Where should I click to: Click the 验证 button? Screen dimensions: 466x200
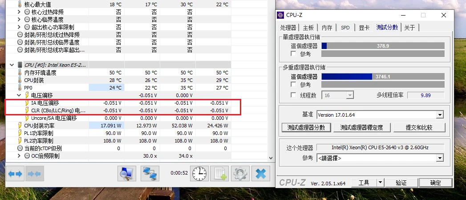401,183
